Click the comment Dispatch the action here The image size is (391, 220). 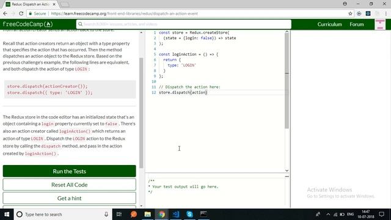[189, 87]
